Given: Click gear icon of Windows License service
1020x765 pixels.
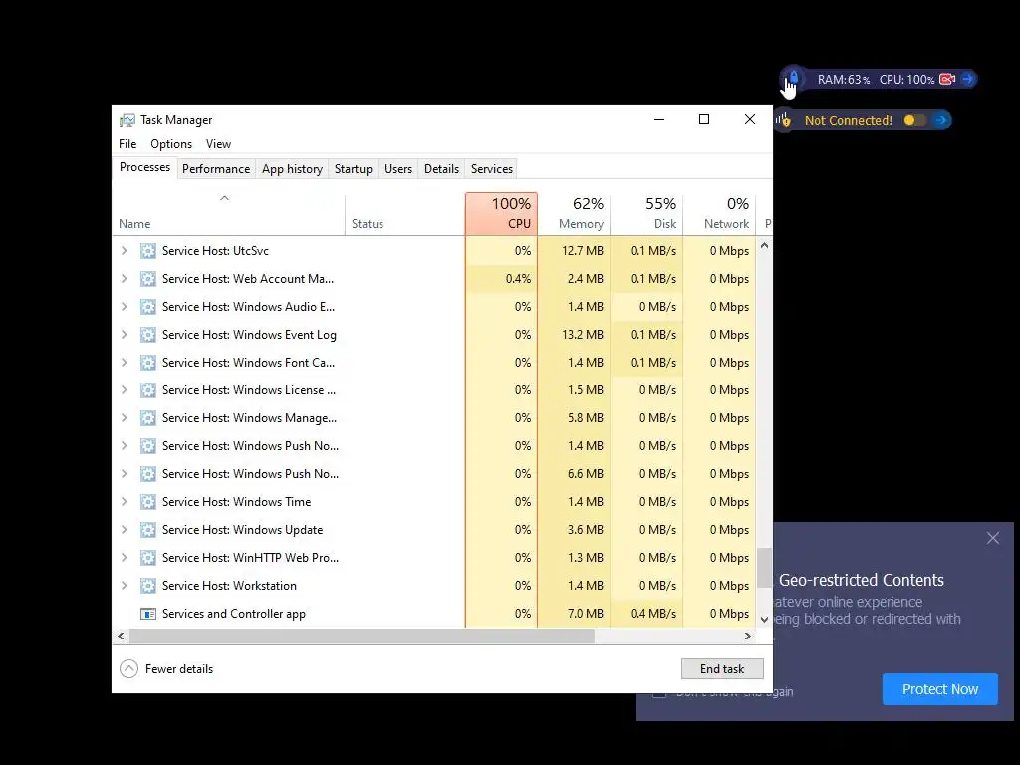Looking at the screenshot, I should pos(148,390).
